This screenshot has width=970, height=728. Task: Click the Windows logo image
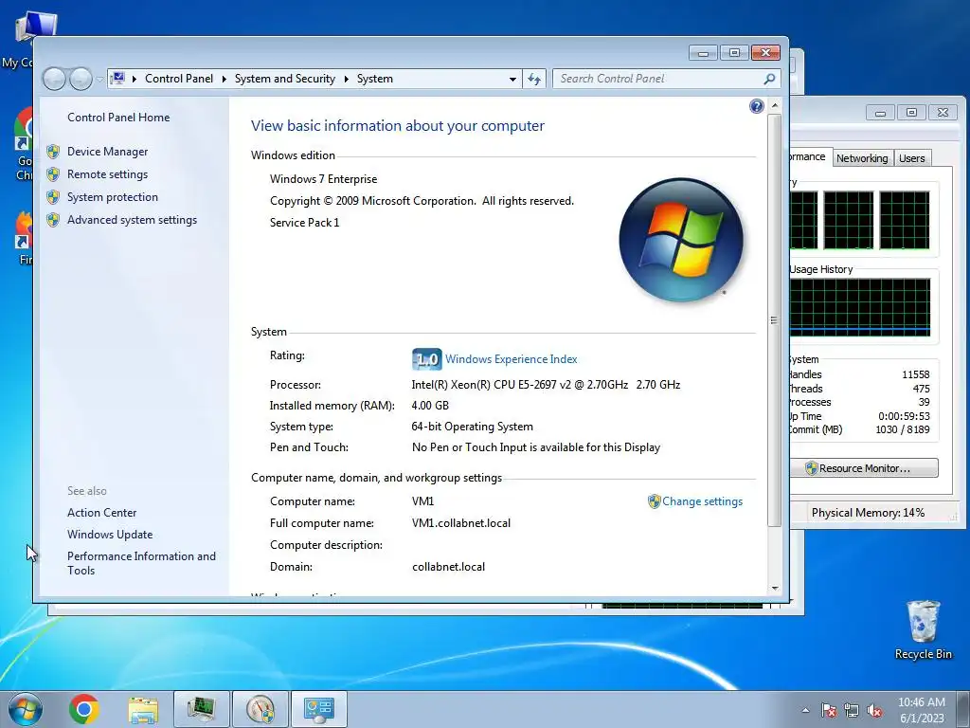[x=680, y=240]
